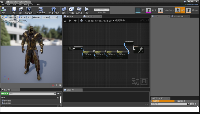Viewport: 200px width, 114px height.
Task: Open the Window menu
Action: (33, 5)
